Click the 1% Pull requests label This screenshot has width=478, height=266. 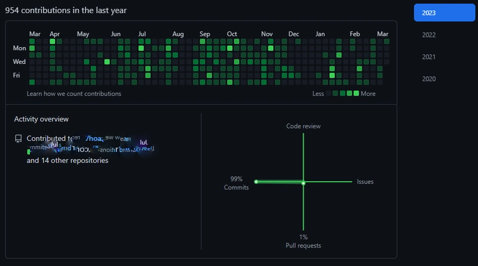tap(304, 241)
